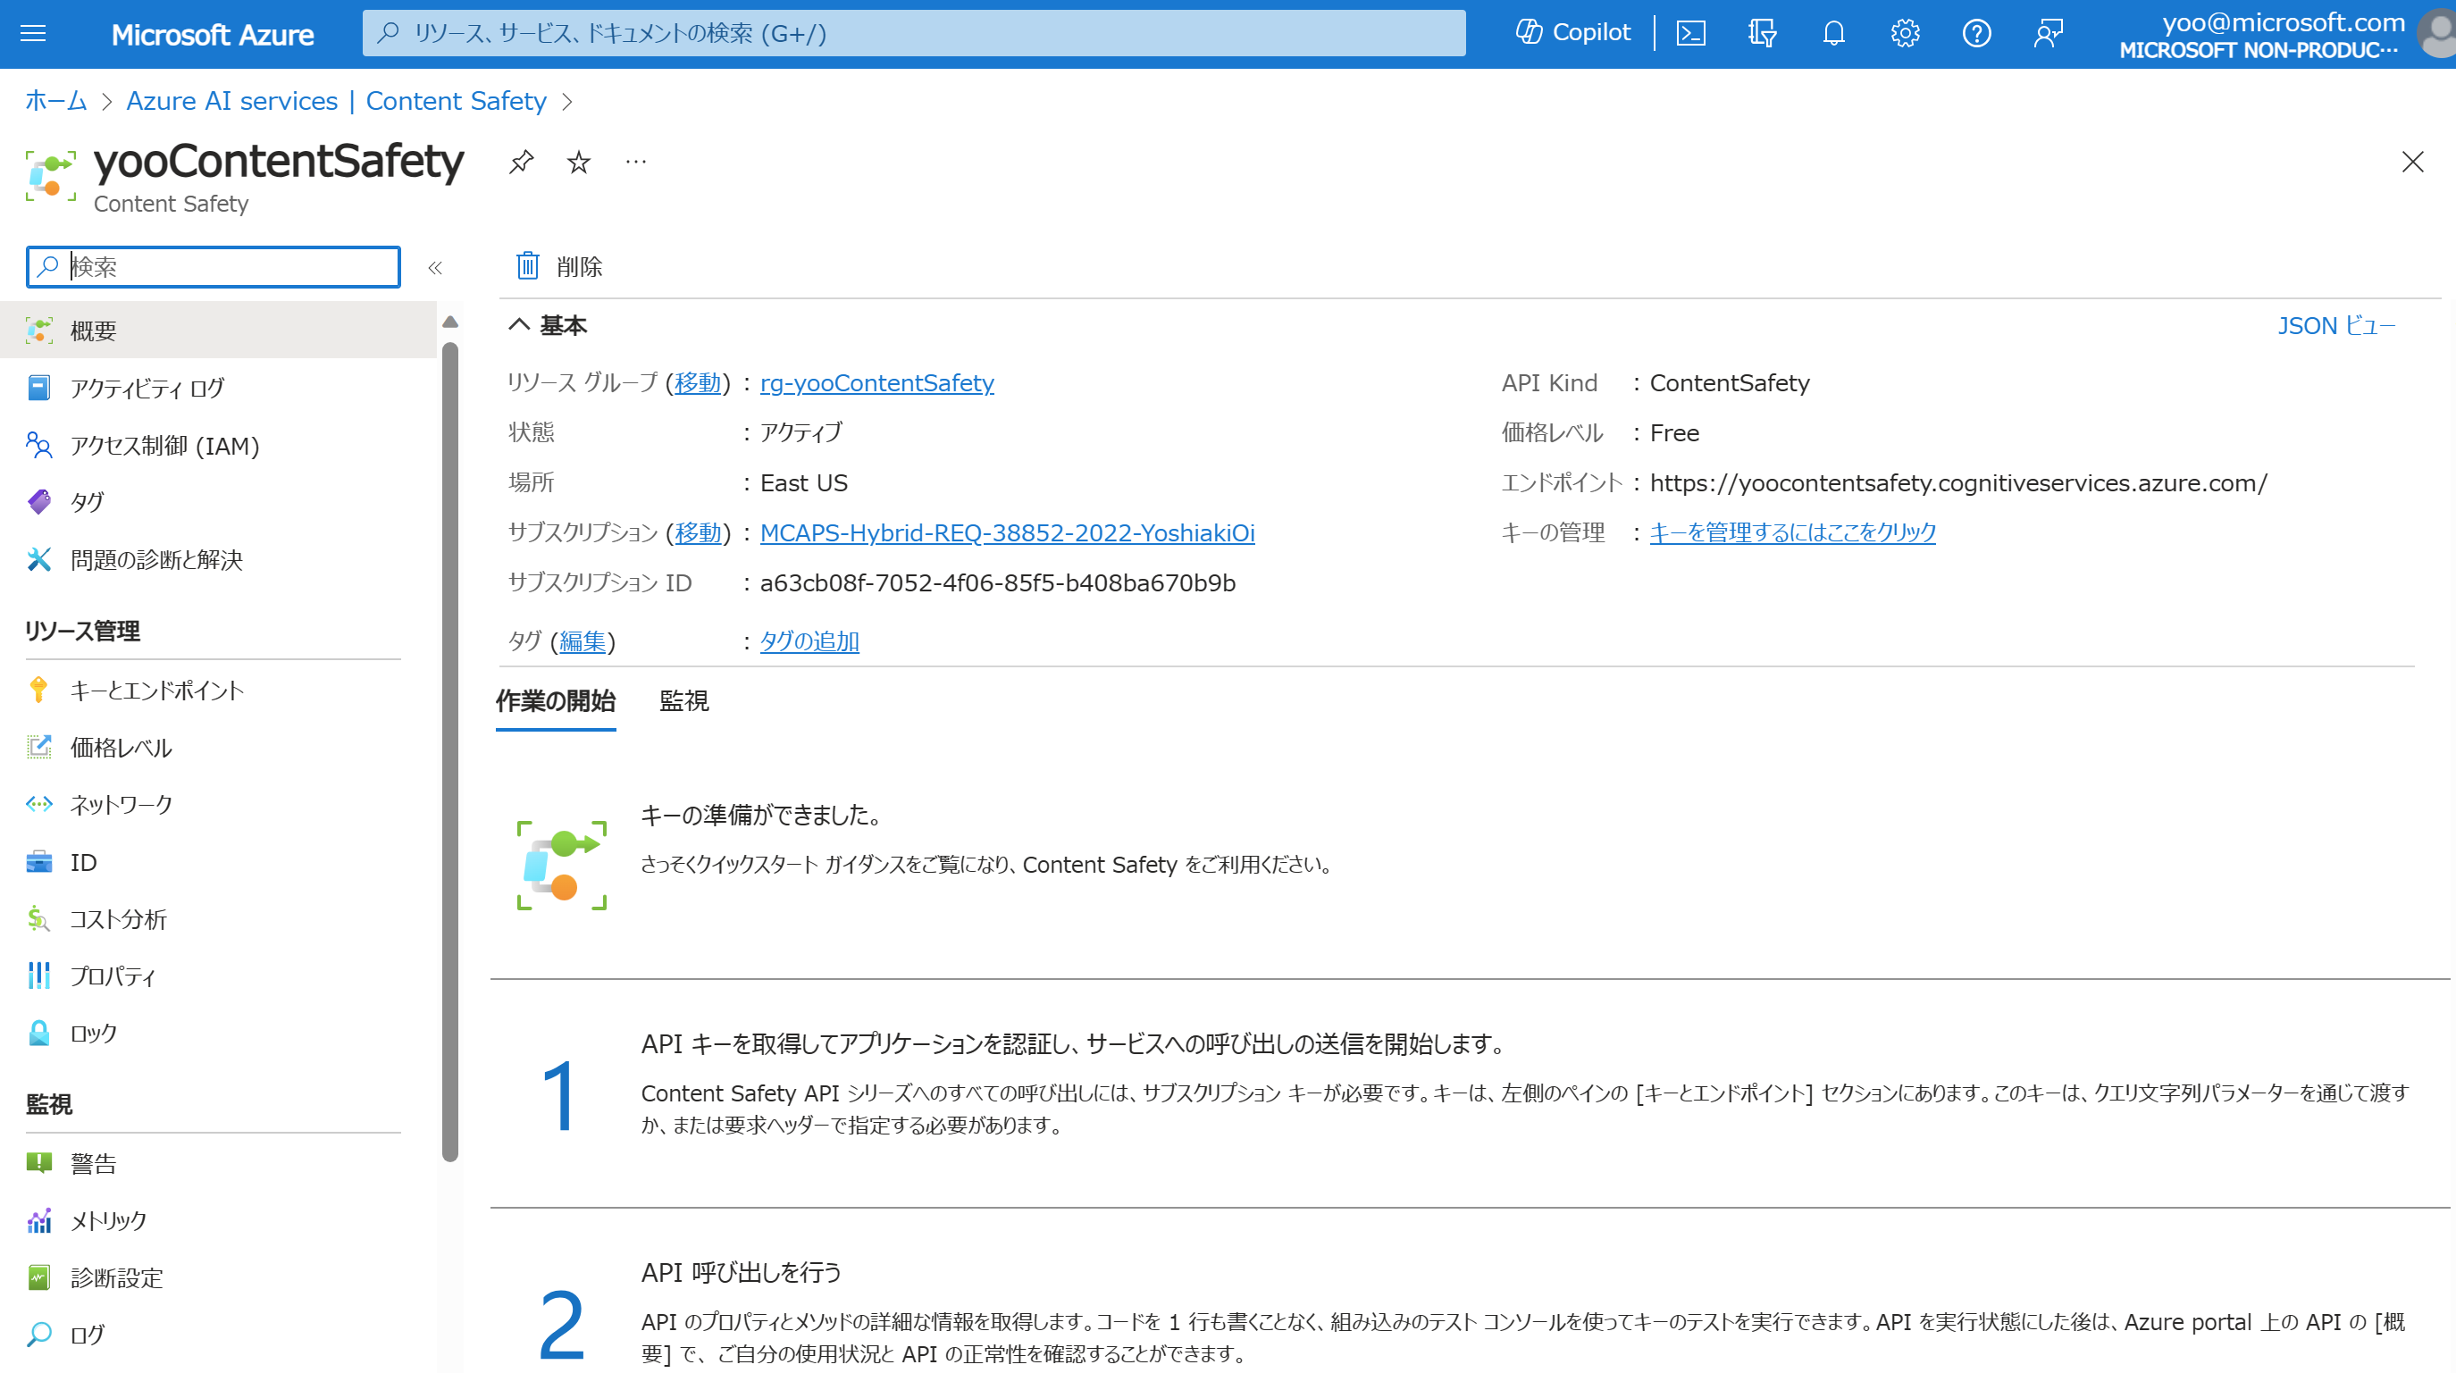Open the help and support menu
The height and width of the screenshot is (1373, 2456).
1976,33
